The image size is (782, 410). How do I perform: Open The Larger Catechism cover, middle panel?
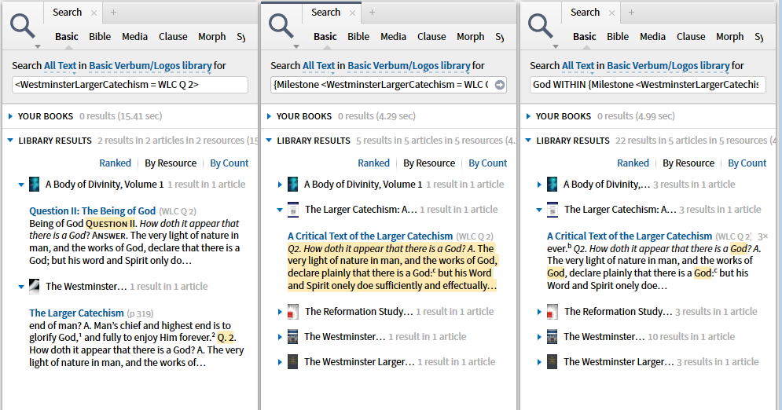pyautogui.click(x=293, y=210)
